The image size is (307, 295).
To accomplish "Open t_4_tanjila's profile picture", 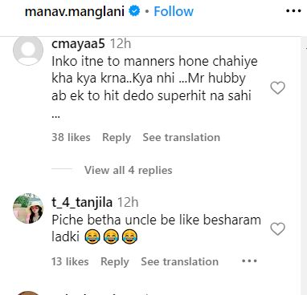I will tap(28, 208).
